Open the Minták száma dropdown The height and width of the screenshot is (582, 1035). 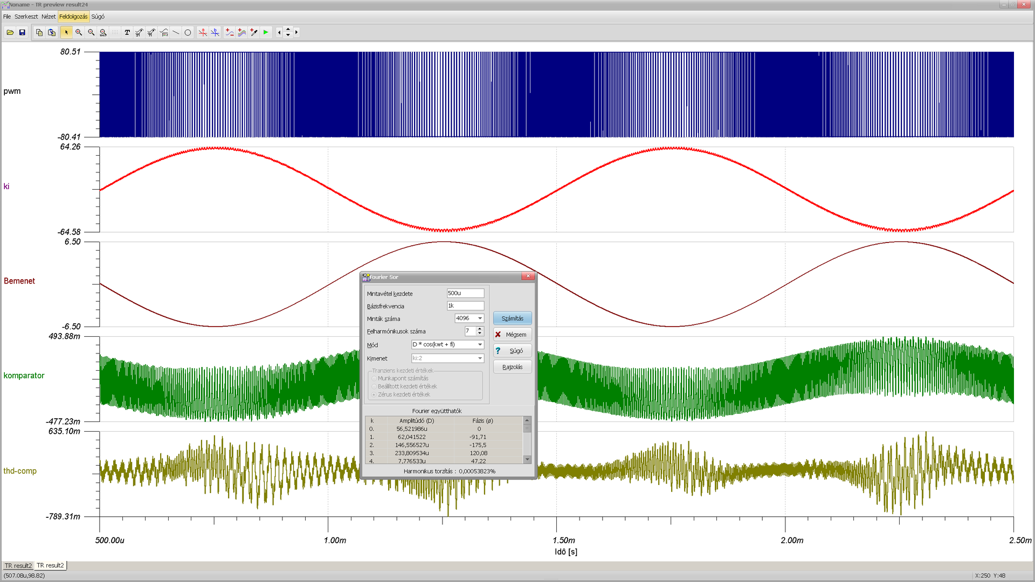(480, 318)
